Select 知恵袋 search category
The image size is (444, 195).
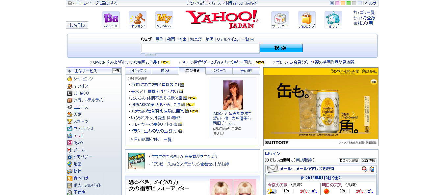(x=196, y=39)
